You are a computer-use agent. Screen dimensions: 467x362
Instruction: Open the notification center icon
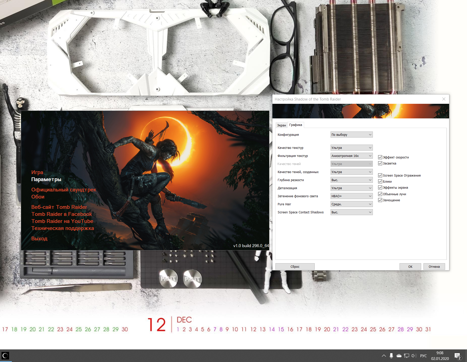[458, 356]
